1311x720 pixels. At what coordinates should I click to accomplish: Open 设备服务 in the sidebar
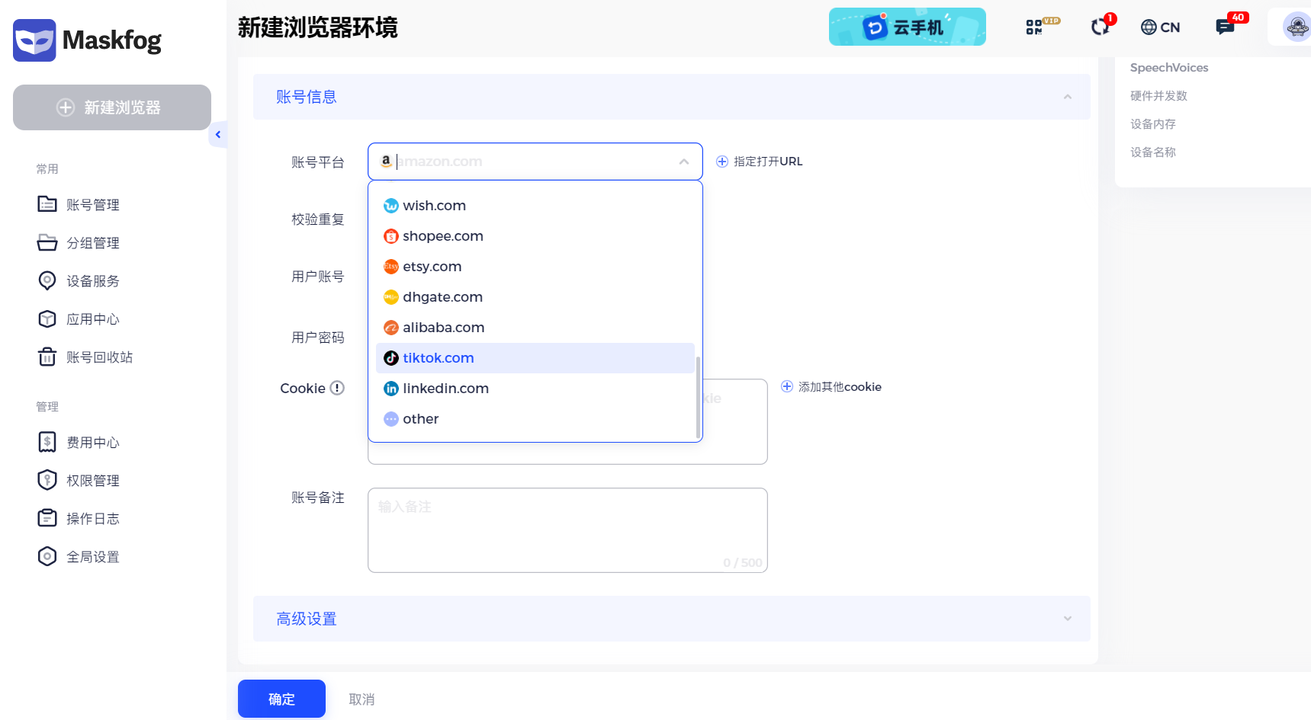92,281
